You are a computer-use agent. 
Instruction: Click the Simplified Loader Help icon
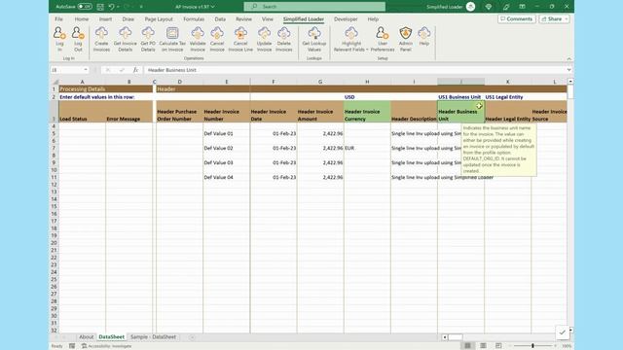point(424,36)
